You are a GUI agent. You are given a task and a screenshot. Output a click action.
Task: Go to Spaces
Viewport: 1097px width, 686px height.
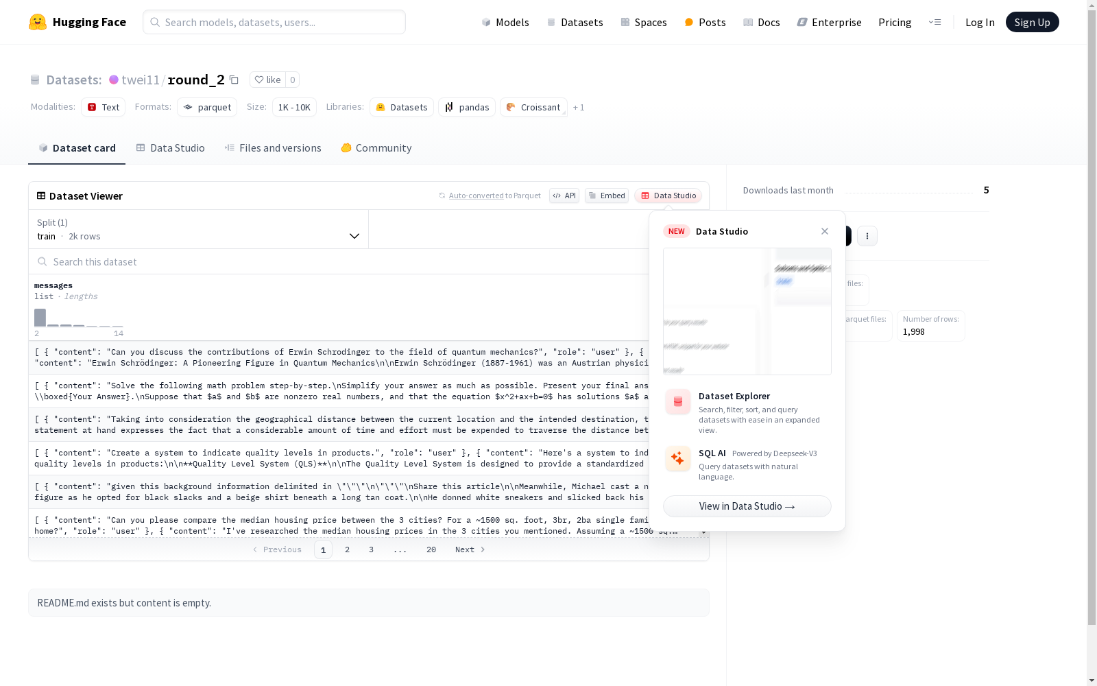tap(643, 22)
